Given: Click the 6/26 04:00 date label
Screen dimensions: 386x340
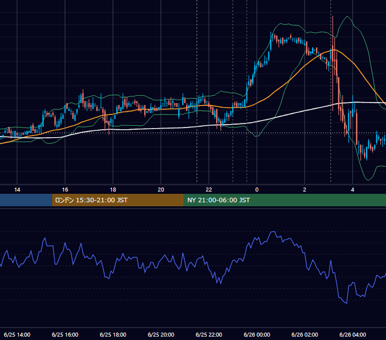Looking at the screenshot, I should point(353,334).
